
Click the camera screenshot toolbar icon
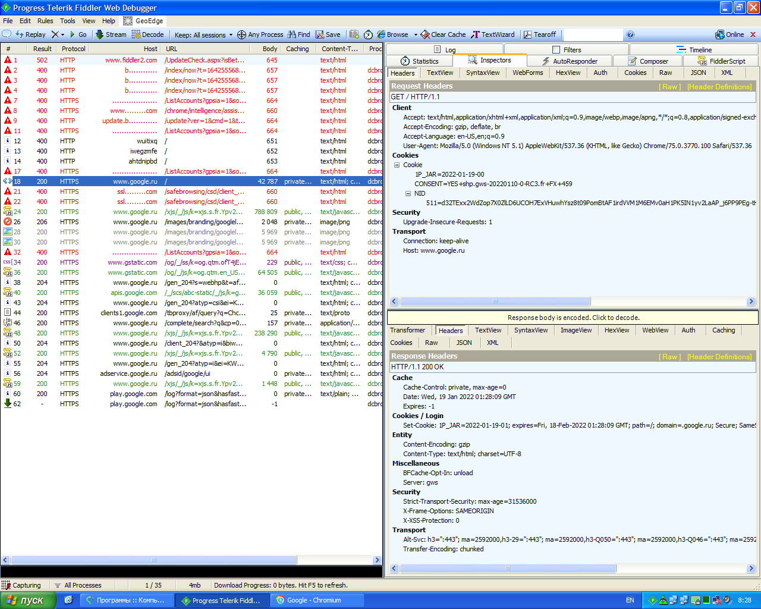pos(354,34)
